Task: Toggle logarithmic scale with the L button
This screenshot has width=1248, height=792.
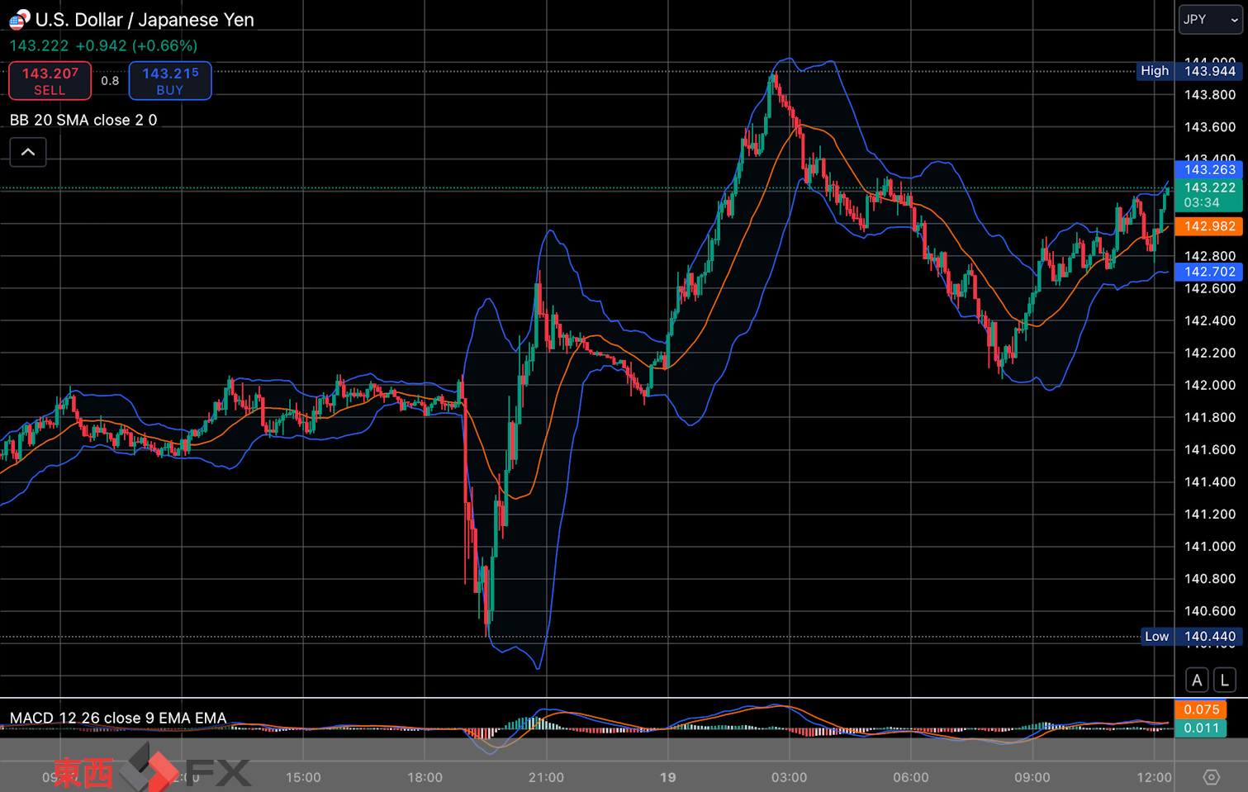Action: (x=1225, y=681)
